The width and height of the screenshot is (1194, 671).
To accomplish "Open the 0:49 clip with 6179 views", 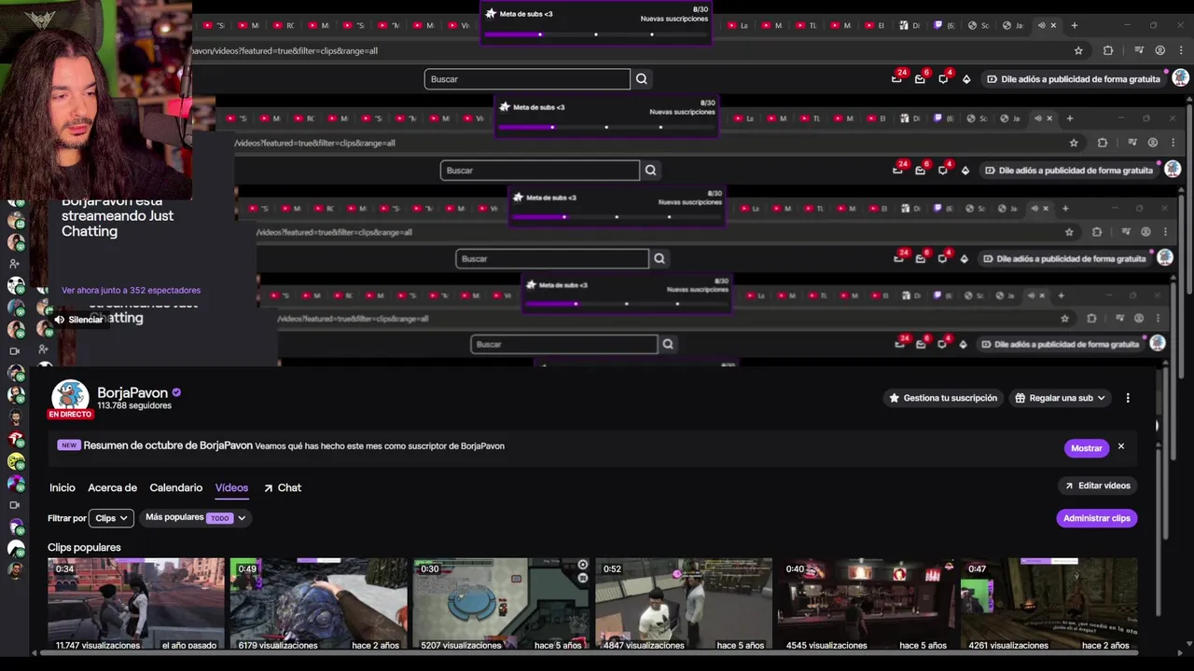I will point(318,604).
